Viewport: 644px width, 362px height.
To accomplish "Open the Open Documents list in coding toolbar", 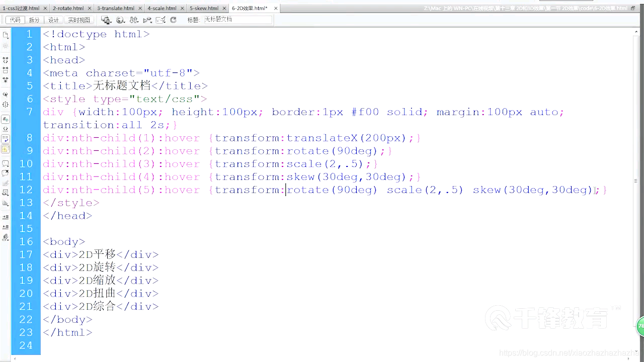I will point(6,35).
